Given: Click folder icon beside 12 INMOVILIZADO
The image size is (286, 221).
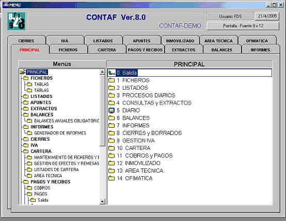Looking at the screenshot, I should pyautogui.click(x=112, y=163).
